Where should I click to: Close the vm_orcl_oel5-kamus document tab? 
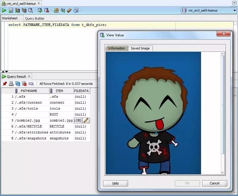[x=38, y=3]
